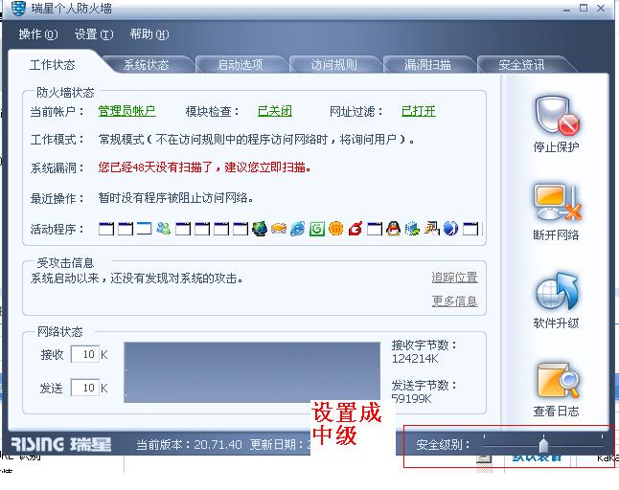Click the 接收 value field showing 10
Image resolution: width=619 pixels, height=490 pixels.
pyautogui.click(x=84, y=354)
